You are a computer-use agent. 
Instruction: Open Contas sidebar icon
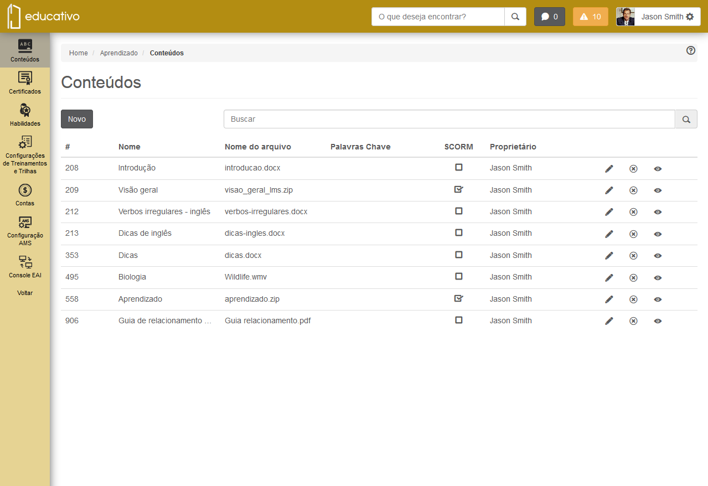point(25,195)
